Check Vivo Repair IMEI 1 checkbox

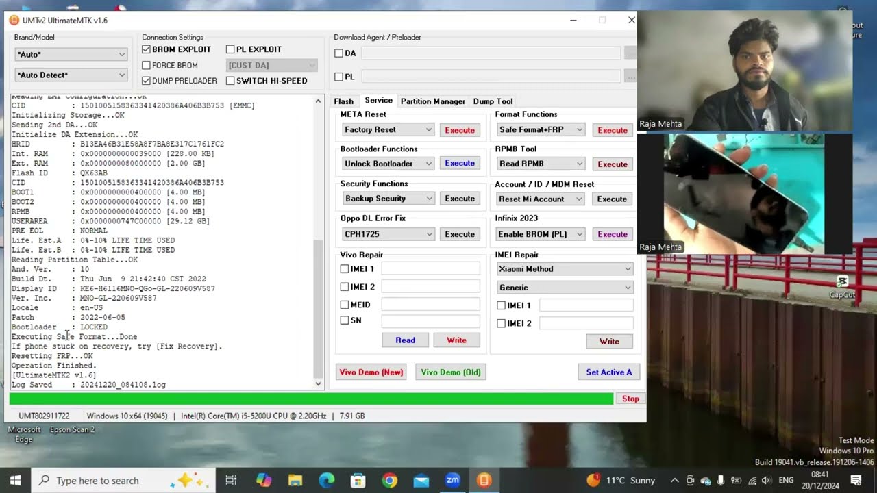pos(345,269)
